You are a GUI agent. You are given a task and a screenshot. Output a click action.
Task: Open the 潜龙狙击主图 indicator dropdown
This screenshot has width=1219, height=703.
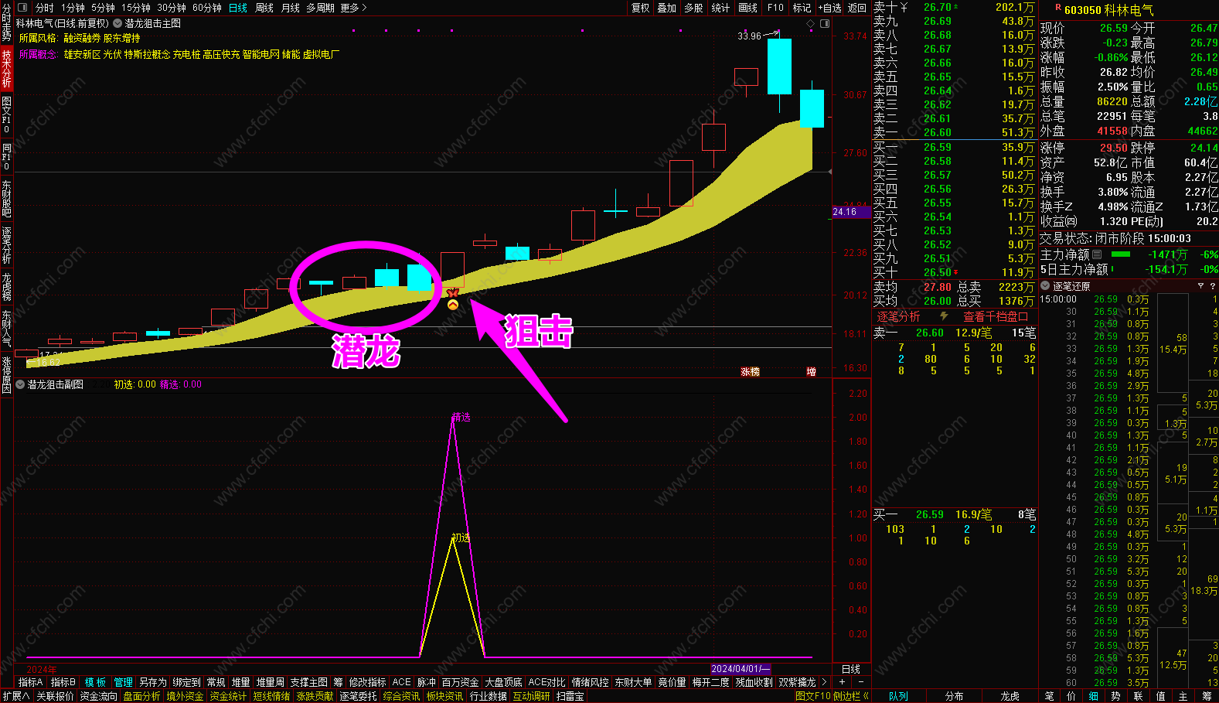click(117, 23)
